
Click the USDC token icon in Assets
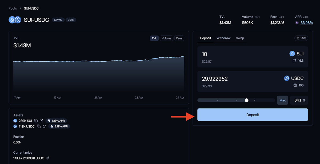(15, 126)
